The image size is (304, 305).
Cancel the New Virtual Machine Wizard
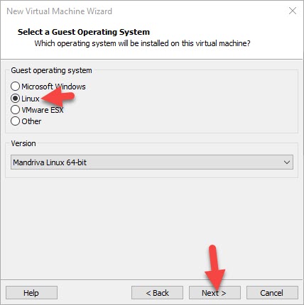(272, 293)
